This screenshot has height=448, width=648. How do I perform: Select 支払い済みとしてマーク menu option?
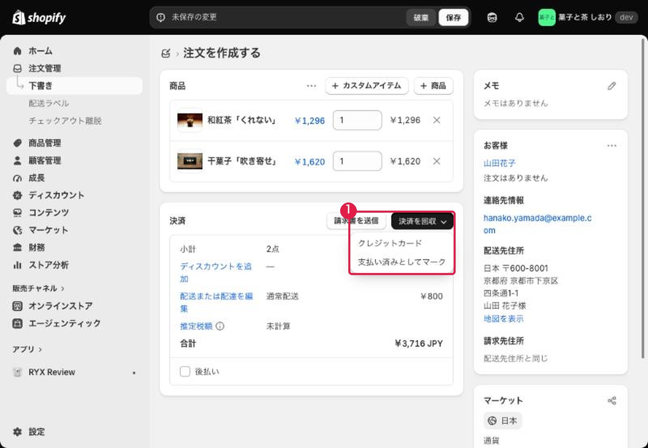[401, 262]
